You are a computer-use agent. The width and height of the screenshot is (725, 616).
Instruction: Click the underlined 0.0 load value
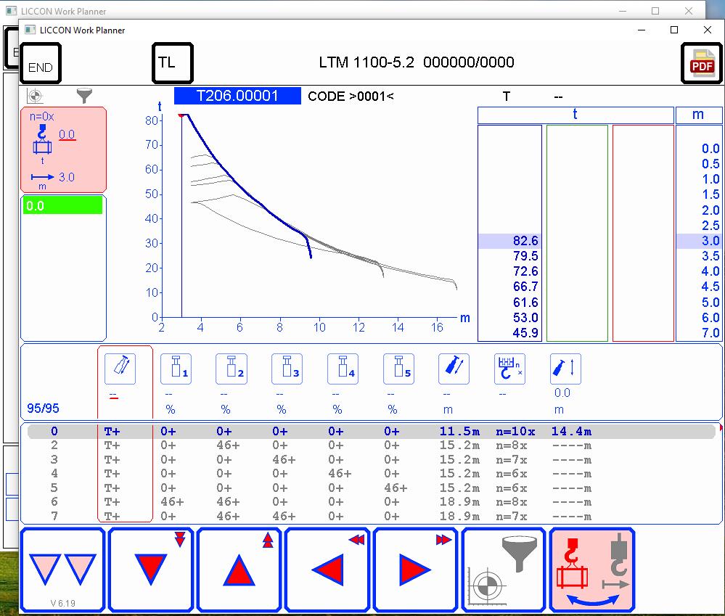[x=67, y=134]
